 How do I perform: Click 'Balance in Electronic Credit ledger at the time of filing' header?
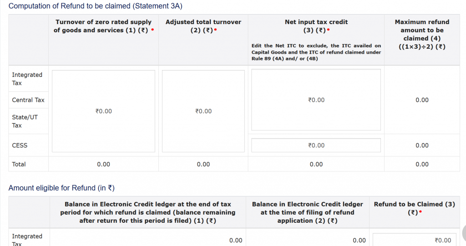point(307,212)
